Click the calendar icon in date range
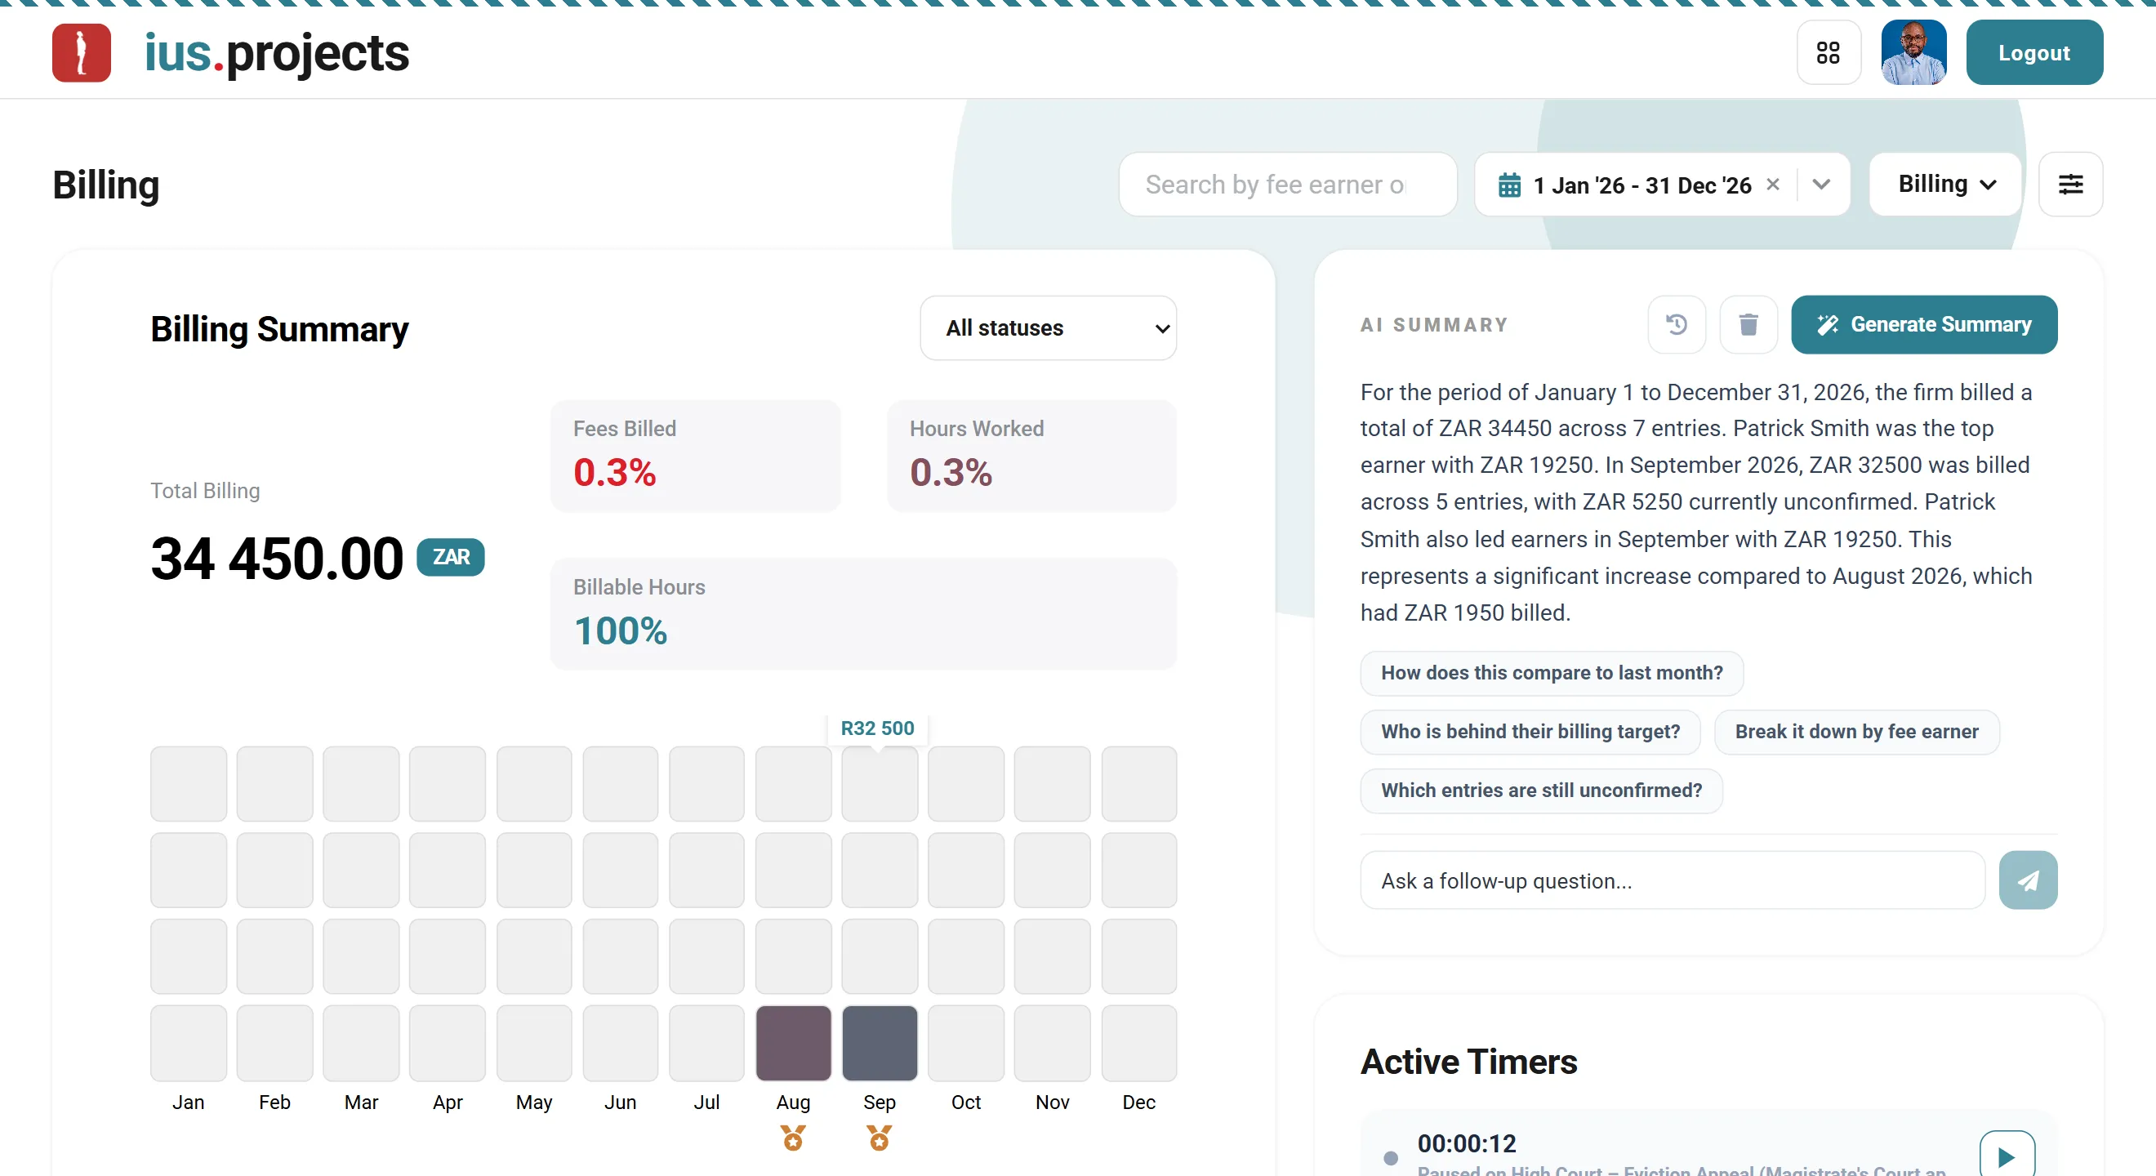This screenshot has height=1176, width=2156. [1509, 185]
